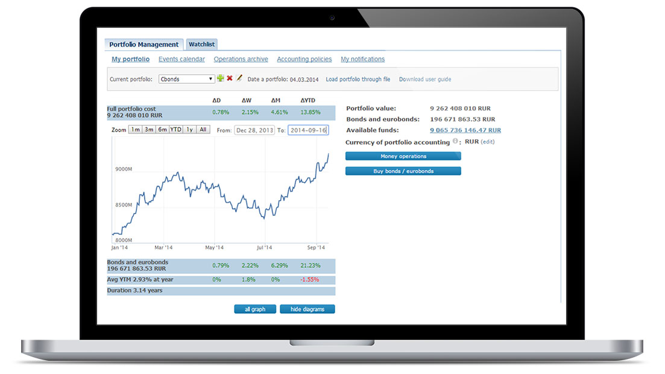Click Load portfolio through file link
665x374 pixels.
point(358,79)
